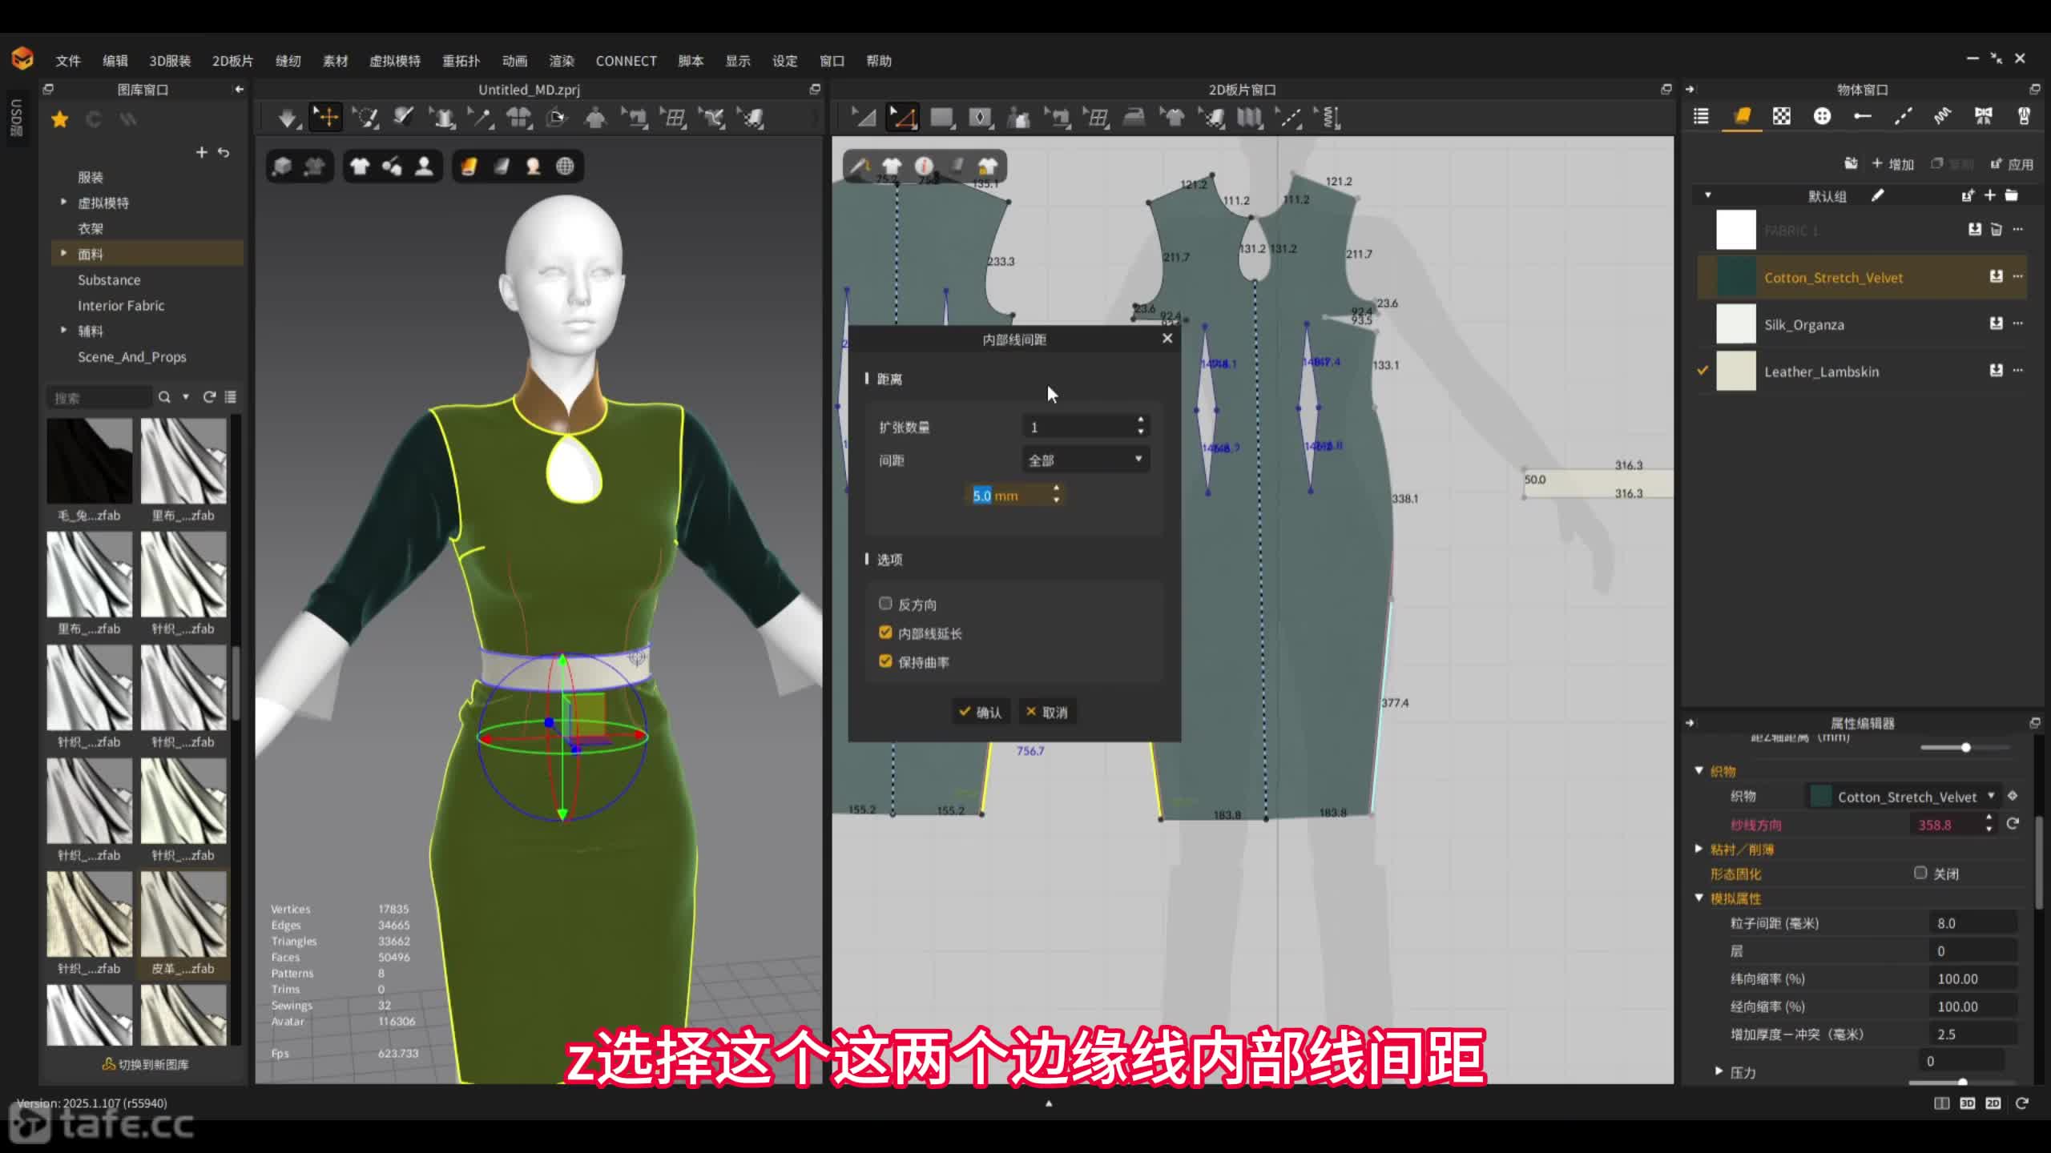This screenshot has width=2051, height=1153.
Task: Open the 缝纫 menu
Action: pos(288,61)
